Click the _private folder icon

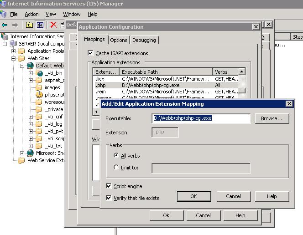(39, 109)
